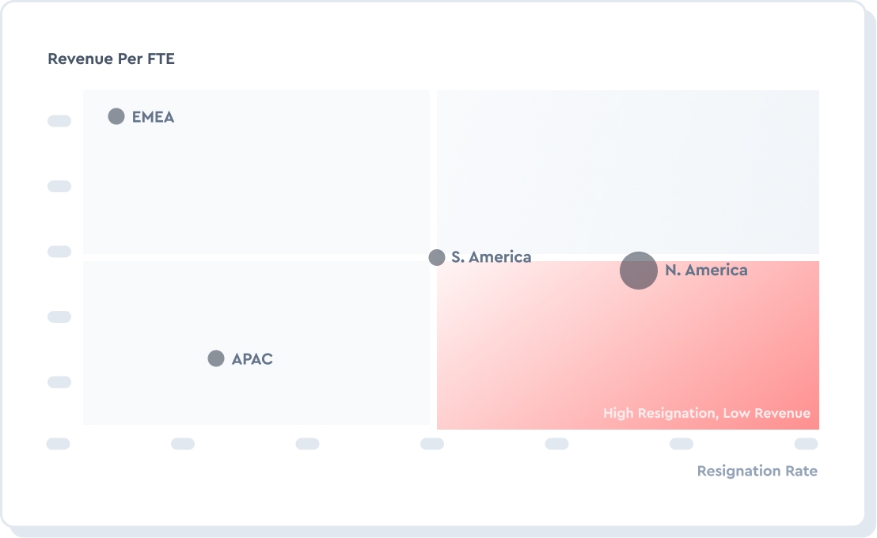This screenshot has height=538, width=877.
Task: Click the Revenue Per FTE chart title
Action: (111, 59)
